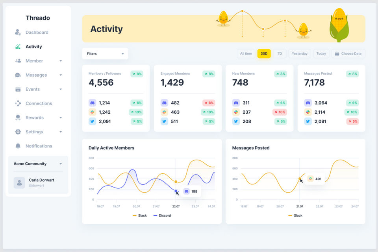The width and height of the screenshot is (378, 252).
Task: Open the Filters dropdown
Action: [105, 53]
